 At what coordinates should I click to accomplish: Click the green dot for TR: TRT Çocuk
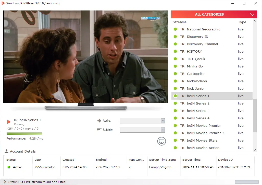point(175,59)
